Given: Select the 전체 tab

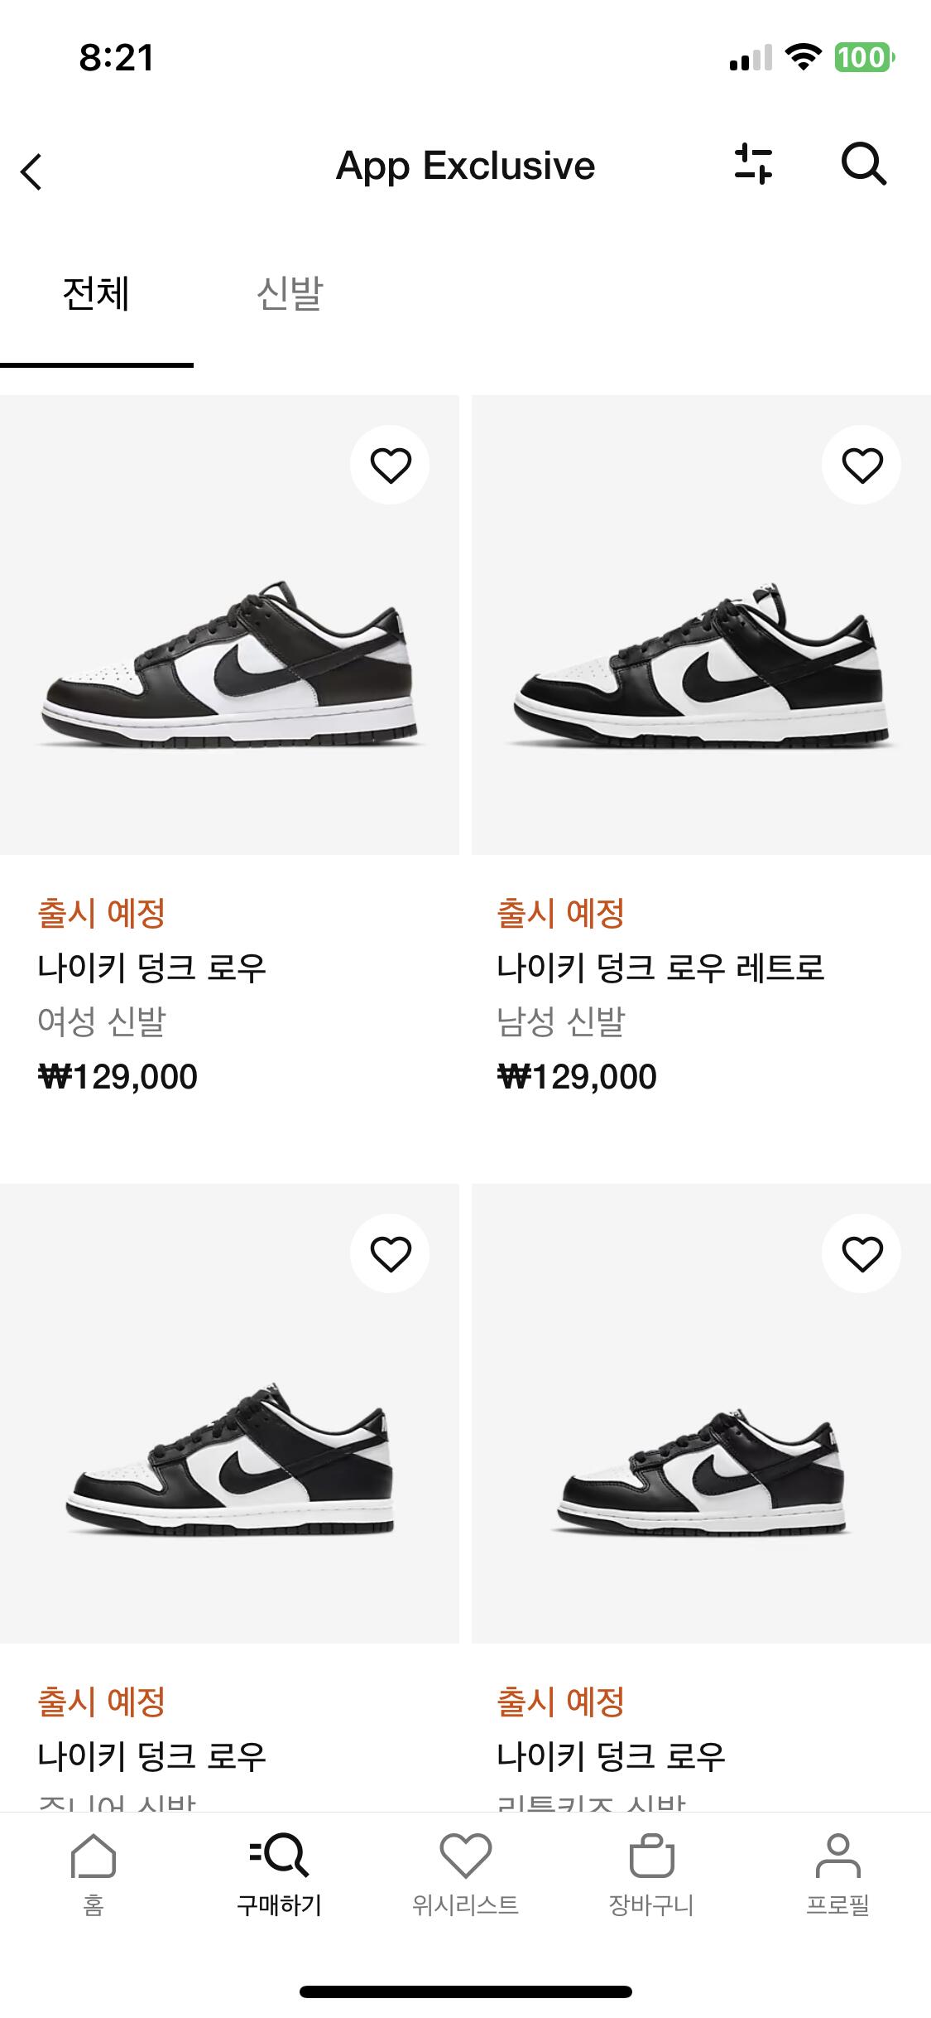Looking at the screenshot, I should click(96, 294).
